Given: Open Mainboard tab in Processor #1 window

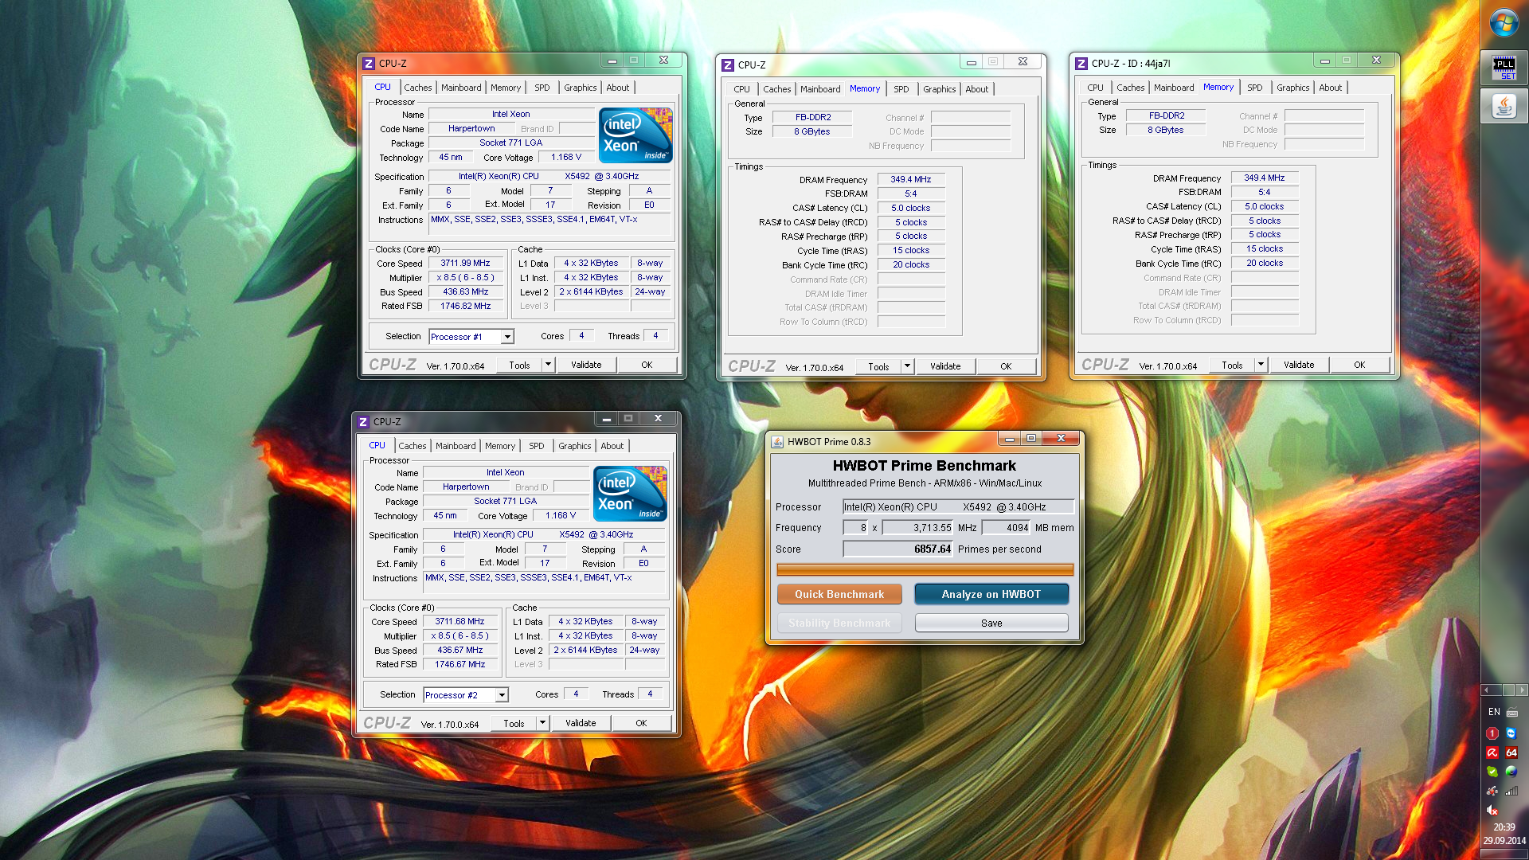Looking at the screenshot, I should pos(461,88).
